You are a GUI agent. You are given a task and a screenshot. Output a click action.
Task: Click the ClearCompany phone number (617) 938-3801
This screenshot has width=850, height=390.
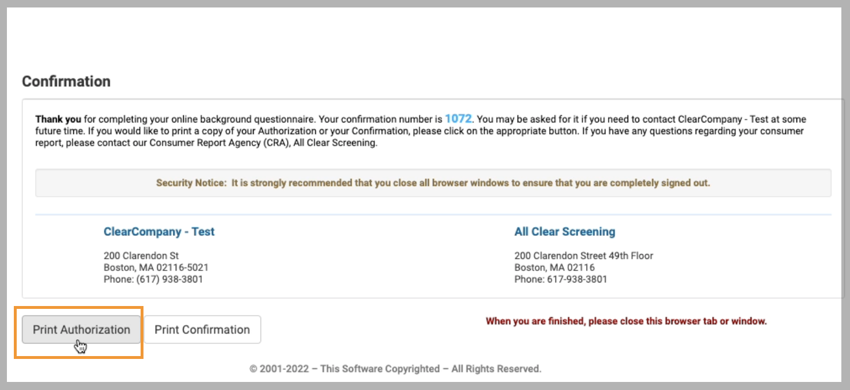(x=169, y=280)
